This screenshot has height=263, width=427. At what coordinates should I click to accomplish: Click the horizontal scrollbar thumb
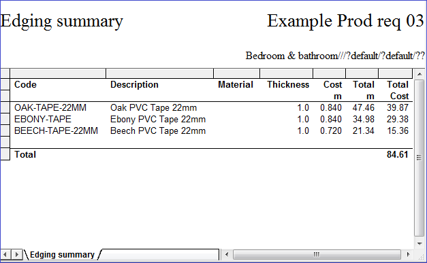point(317,255)
